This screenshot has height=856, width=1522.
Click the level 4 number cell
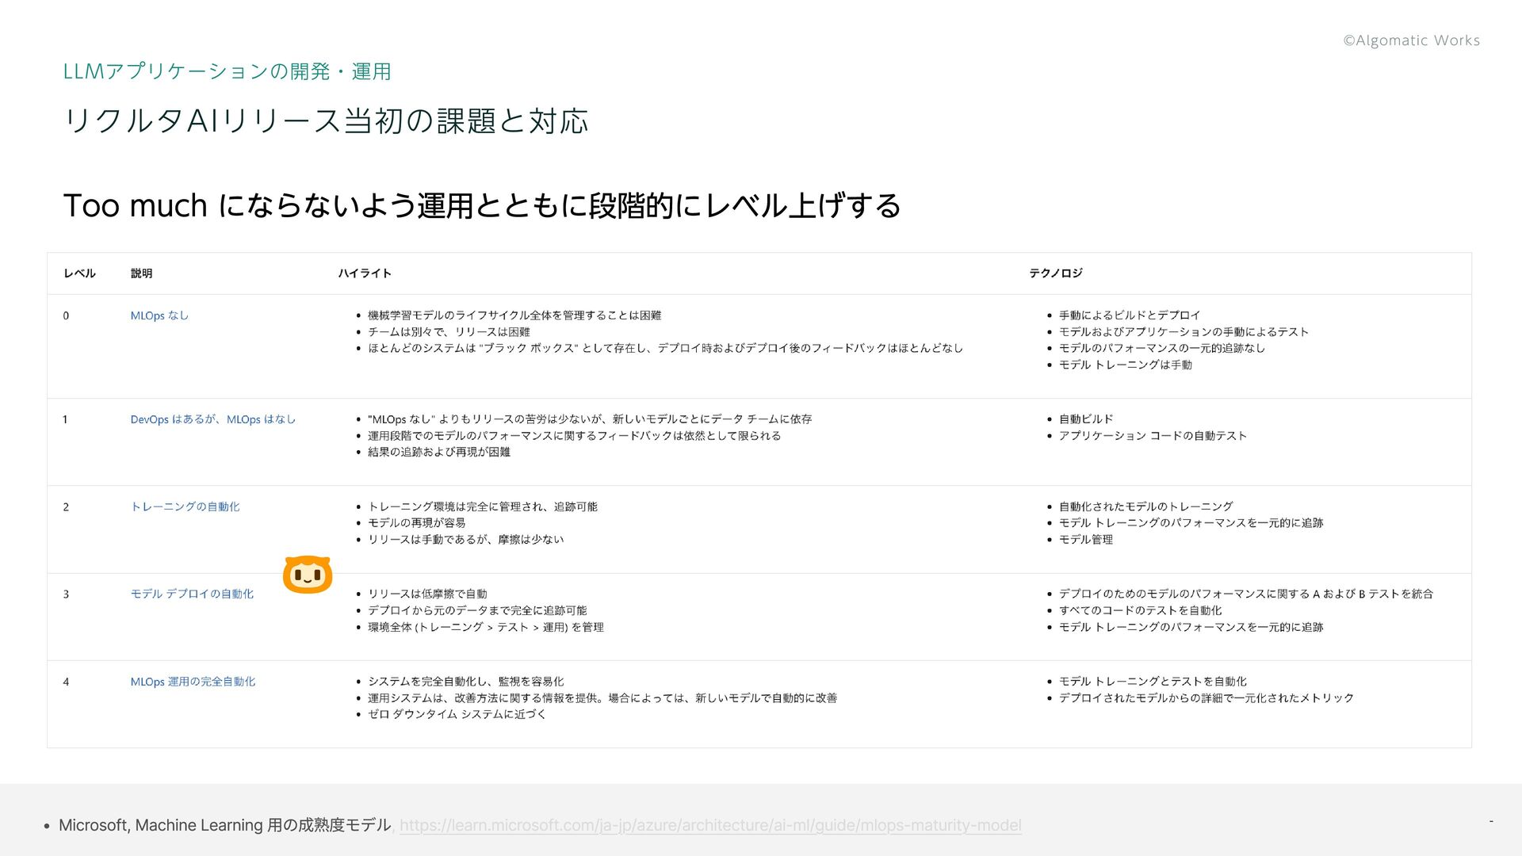tap(66, 682)
